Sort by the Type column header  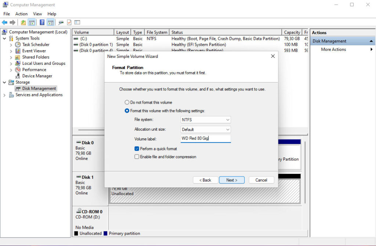click(x=138, y=32)
